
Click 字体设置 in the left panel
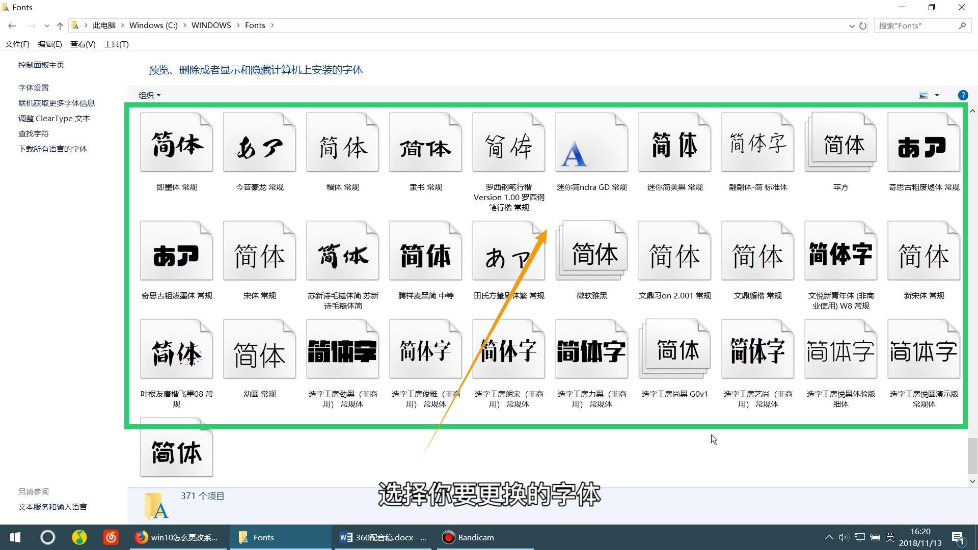click(33, 87)
